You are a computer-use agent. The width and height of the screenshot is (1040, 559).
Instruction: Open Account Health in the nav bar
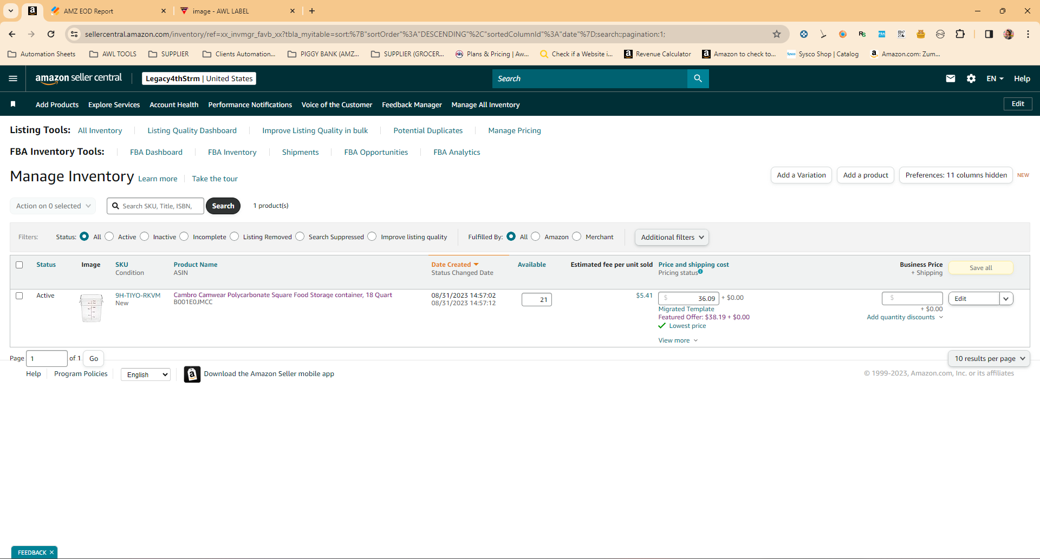click(174, 104)
